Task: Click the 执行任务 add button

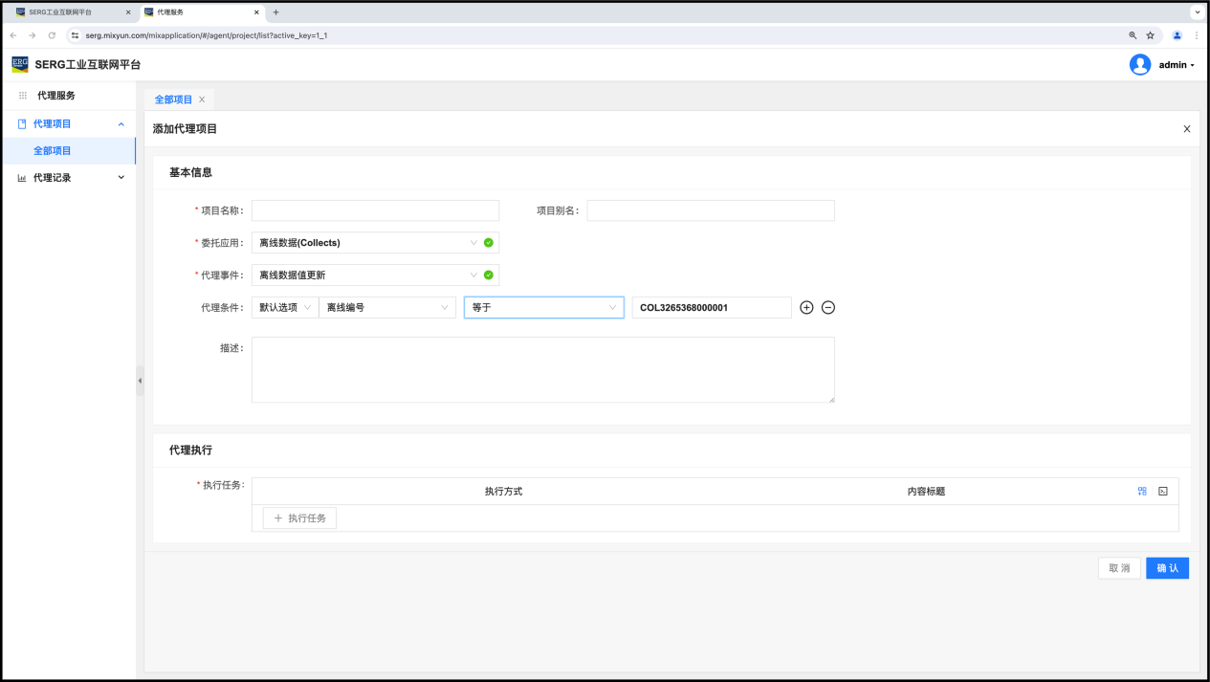Action: 299,517
